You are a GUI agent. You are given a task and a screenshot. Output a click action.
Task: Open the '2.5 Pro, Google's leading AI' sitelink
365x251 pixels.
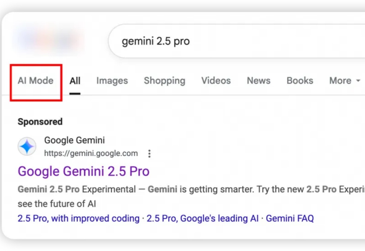coord(202,219)
